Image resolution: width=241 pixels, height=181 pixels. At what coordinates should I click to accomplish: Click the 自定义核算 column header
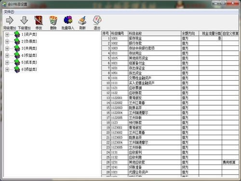coord(230,33)
